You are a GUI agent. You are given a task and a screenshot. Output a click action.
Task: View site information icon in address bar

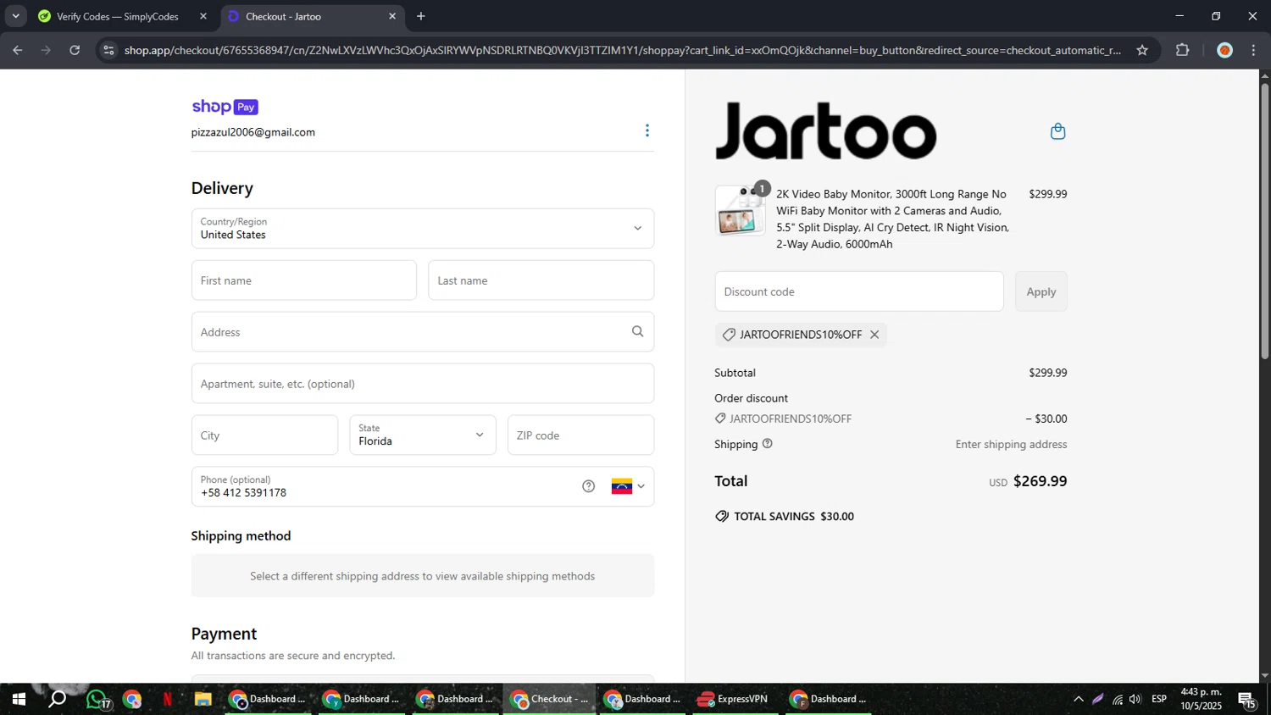click(108, 50)
